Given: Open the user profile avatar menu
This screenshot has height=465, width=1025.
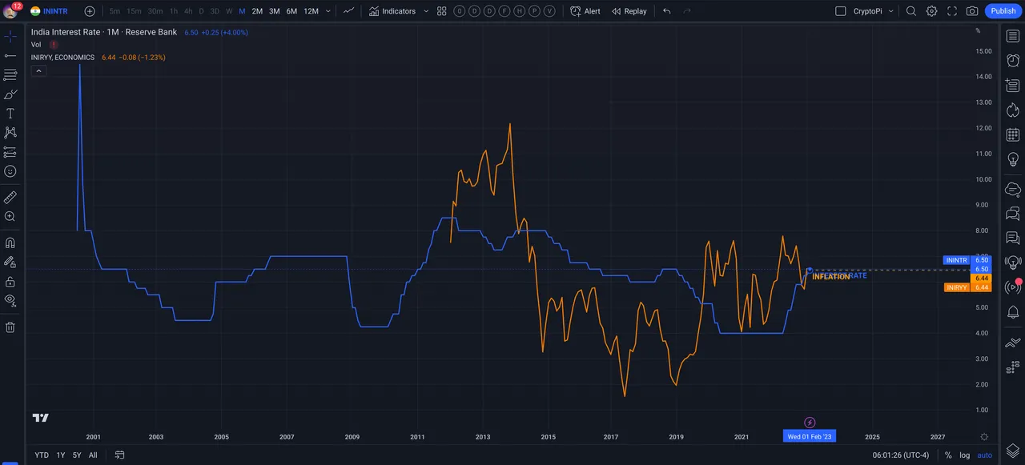Looking at the screenshot, I should point(10,11).
